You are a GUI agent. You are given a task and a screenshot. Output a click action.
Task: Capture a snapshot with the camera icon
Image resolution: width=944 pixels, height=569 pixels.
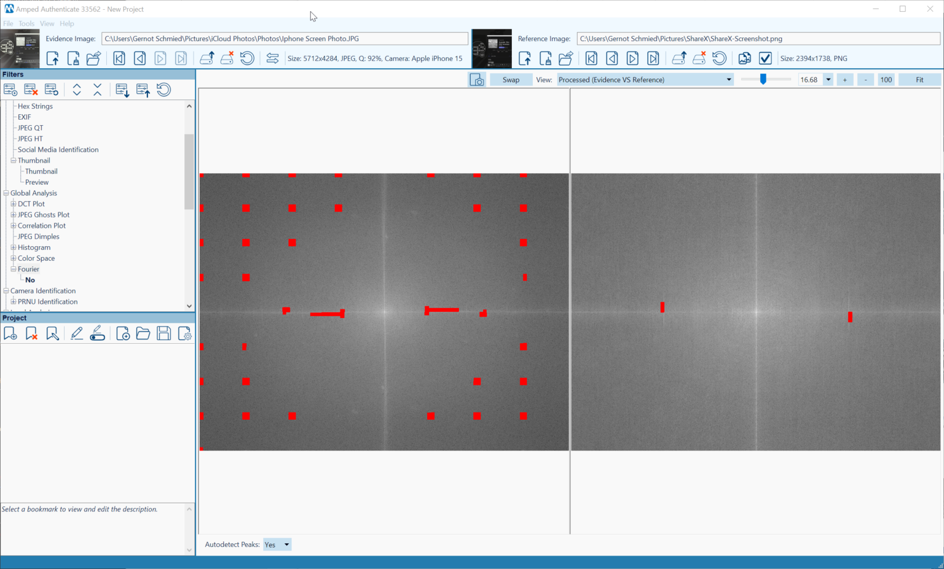click(x=477, y=79)
